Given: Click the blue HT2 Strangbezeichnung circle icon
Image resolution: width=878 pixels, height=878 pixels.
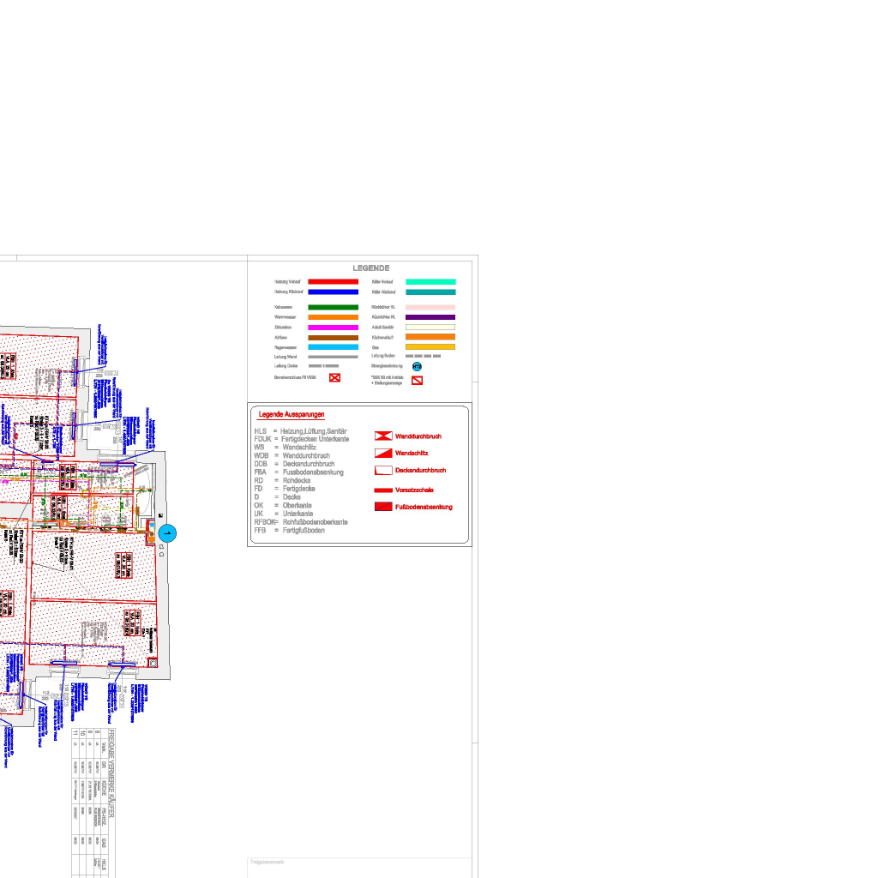Looking at the screenshot, I should point(417,366).
